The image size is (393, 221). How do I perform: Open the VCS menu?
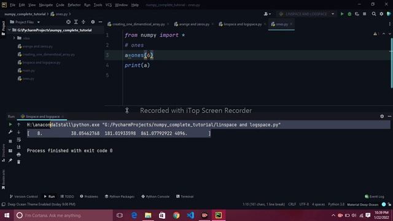click(108, 5)
